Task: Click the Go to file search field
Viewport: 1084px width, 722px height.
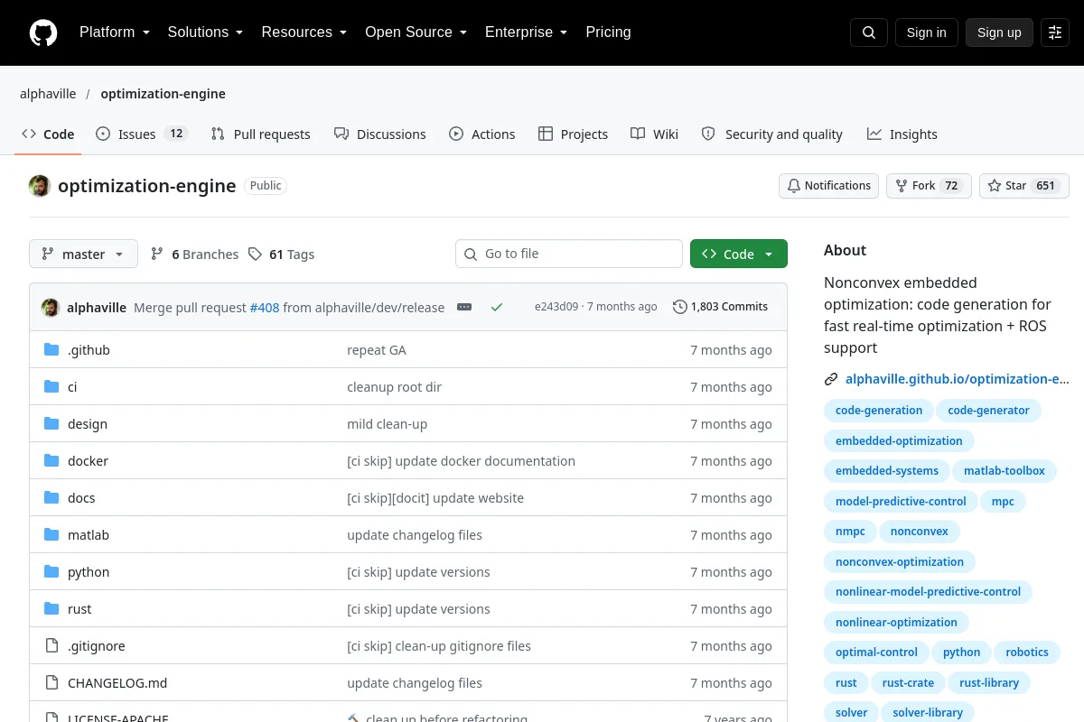Action: (569, 255)
